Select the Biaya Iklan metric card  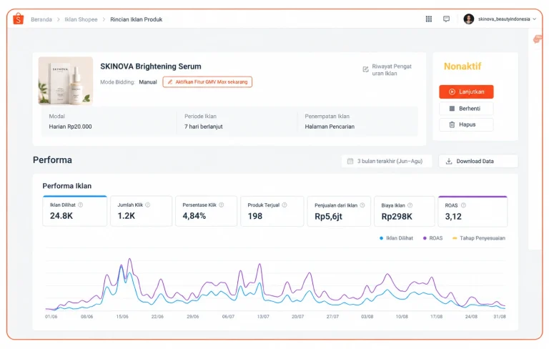(405, 211)
